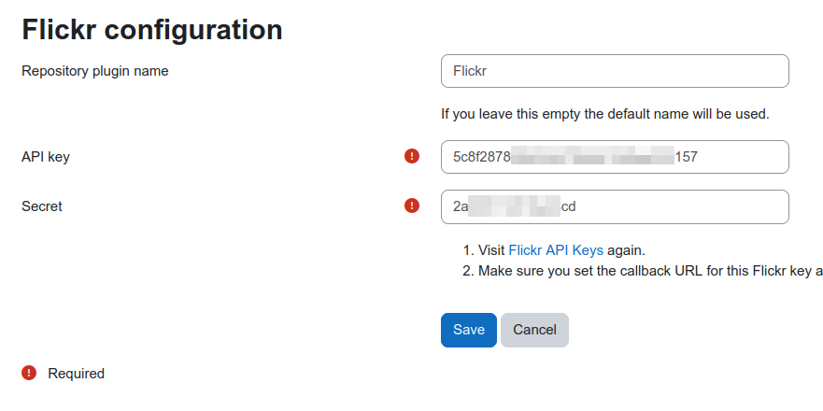Click the red Required legend icon
Screen dimensions: 823x411
[x=29, y=374]
